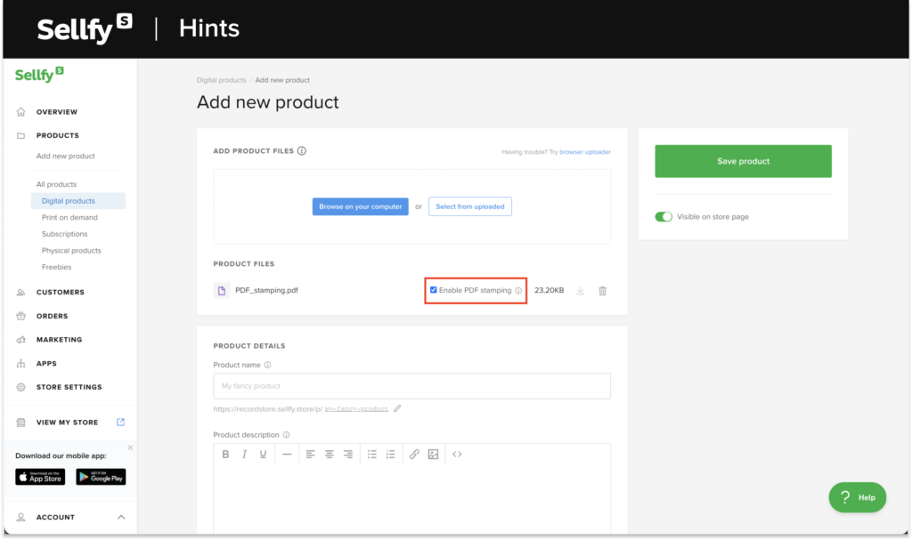
Task: Close the mobile app download banner
Action: [130, 447]
